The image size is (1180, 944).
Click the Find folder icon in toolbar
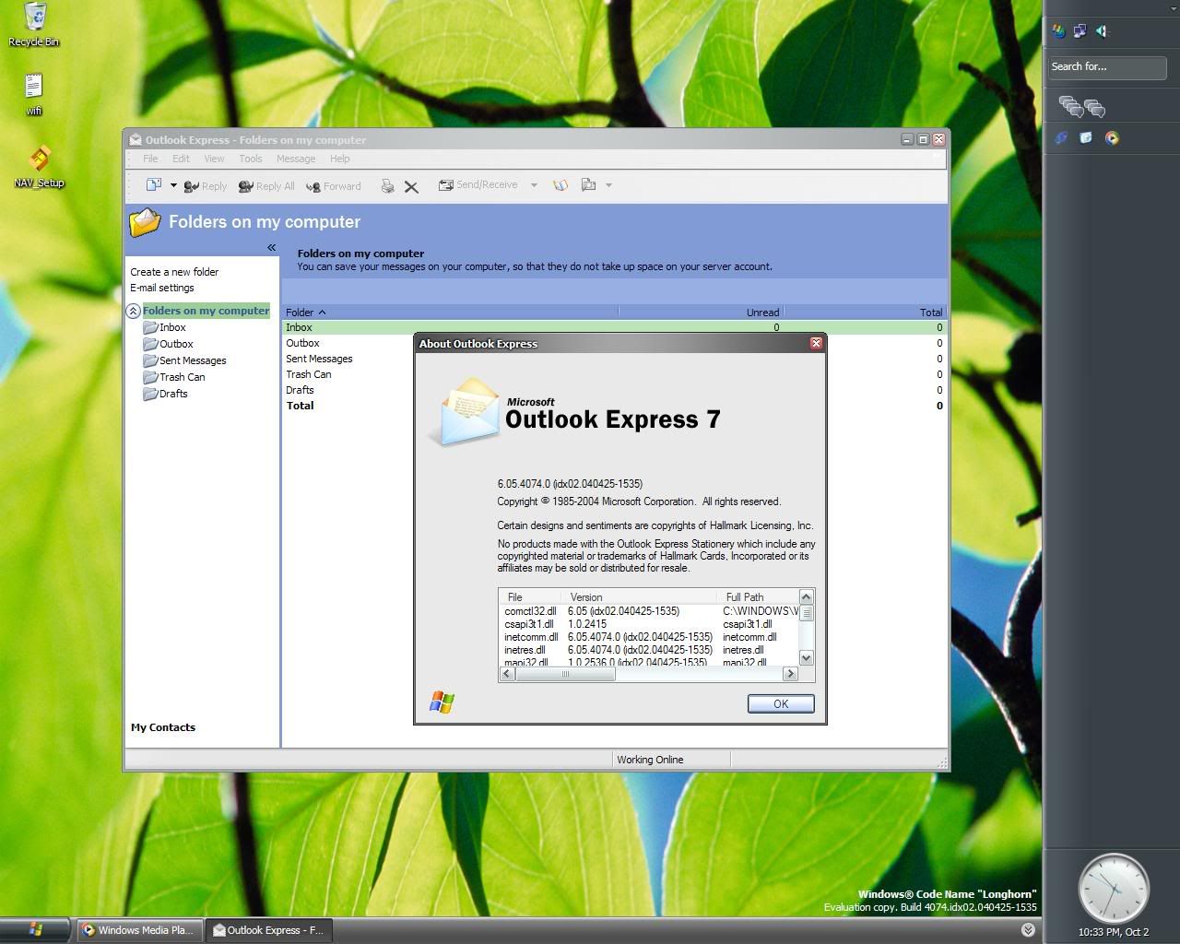tap(589, 185)
